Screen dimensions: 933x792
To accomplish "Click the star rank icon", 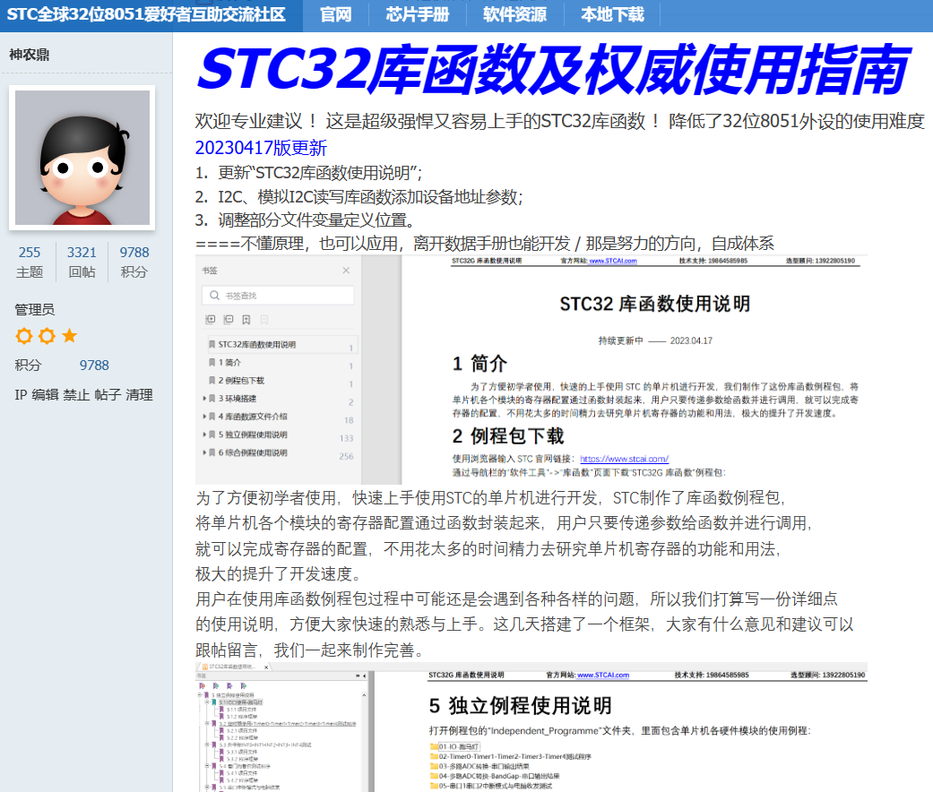I will pos(69,336).
